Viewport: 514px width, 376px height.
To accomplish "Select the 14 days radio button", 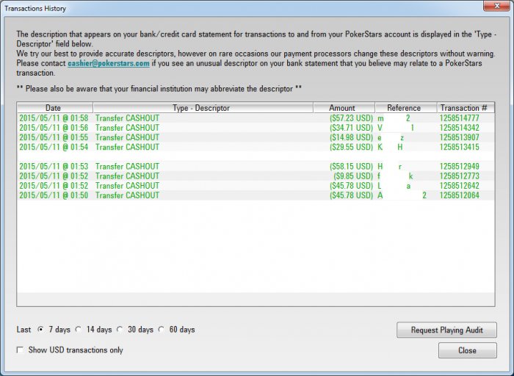I will [x=79, y=329].
